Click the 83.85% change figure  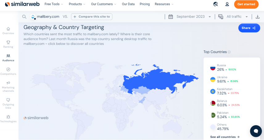[x=235, y=117]
